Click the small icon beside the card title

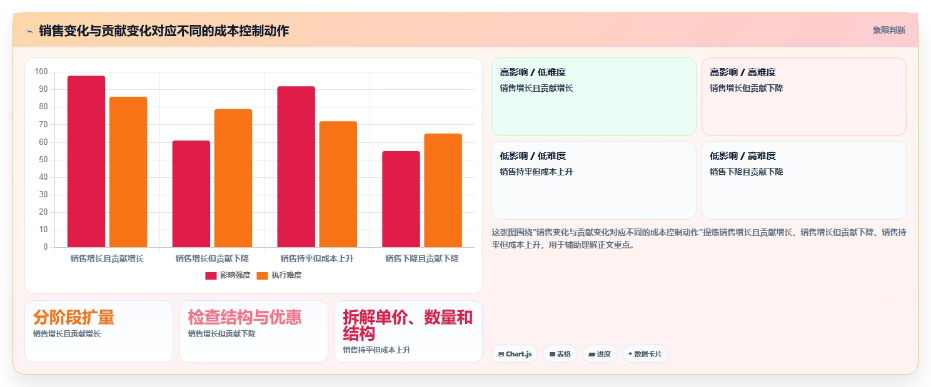[x=29, y=31]
